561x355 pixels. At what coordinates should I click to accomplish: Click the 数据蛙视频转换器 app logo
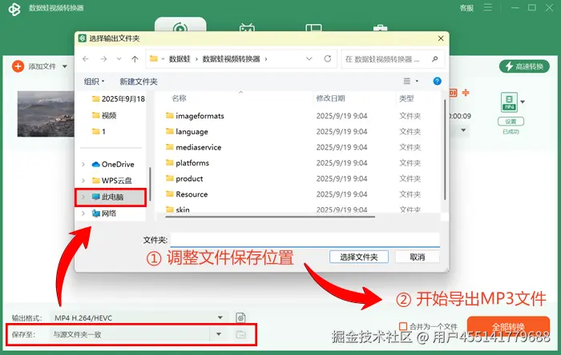[14, 9]
